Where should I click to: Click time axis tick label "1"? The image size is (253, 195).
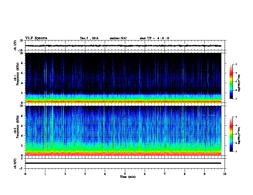45,174
